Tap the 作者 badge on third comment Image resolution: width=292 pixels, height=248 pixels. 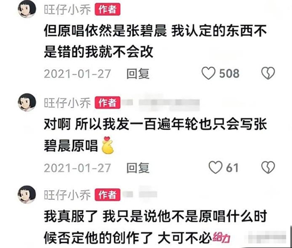point(107,195)
